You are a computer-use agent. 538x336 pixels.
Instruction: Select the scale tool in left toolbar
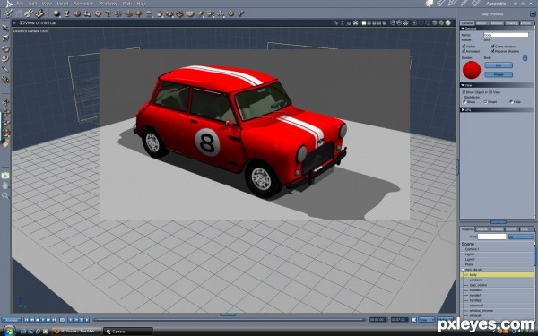(5, 39)
